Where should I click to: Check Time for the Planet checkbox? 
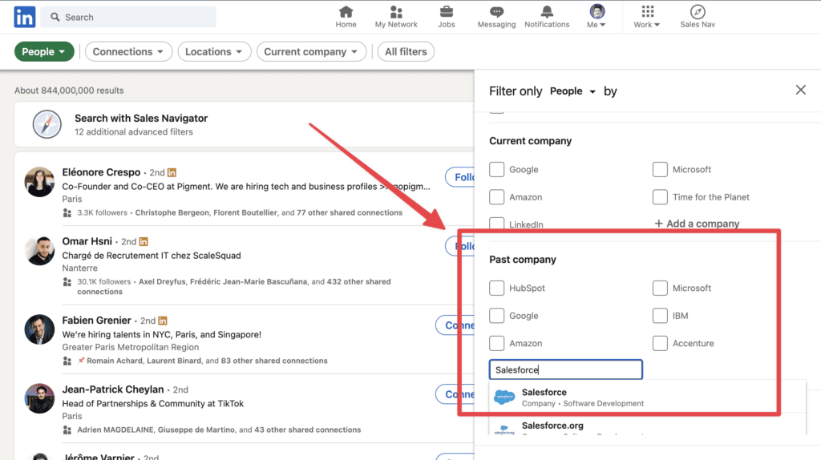[x=660, y=197]
